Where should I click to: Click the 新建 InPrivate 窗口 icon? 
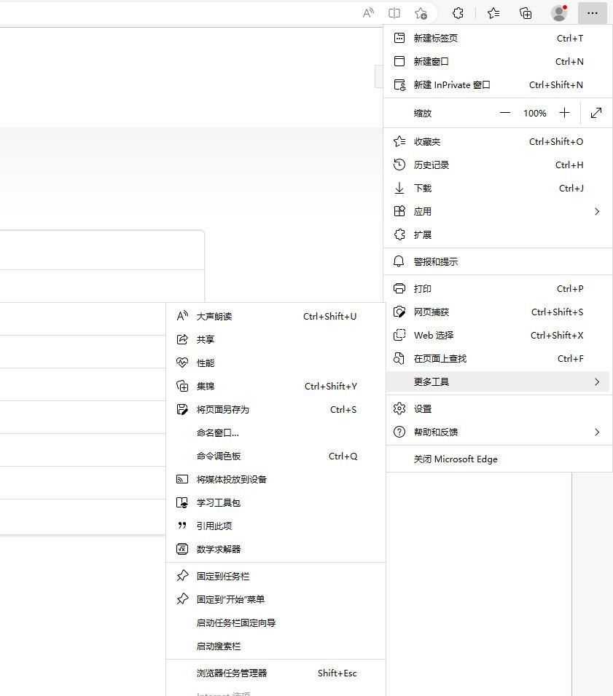tap(399, 84)
